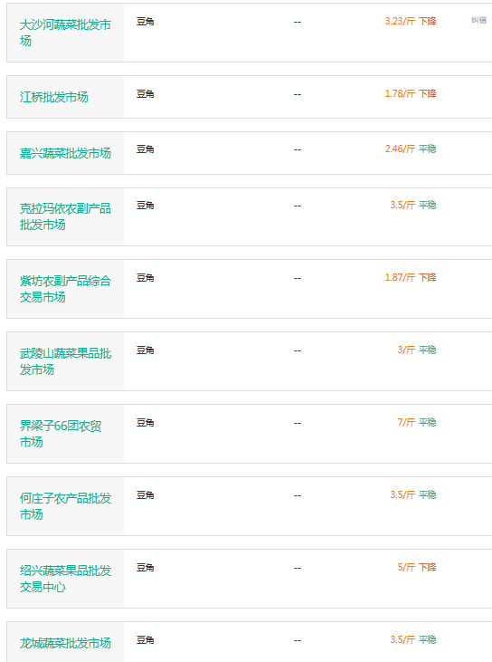Select 豆角 in the 嘉兴蔬菜批发市场 row
This screenshot has height=662, width=492.
coord(145,149)
